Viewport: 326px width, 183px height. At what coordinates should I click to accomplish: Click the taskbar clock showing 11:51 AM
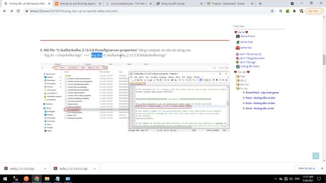coord(308,178)
